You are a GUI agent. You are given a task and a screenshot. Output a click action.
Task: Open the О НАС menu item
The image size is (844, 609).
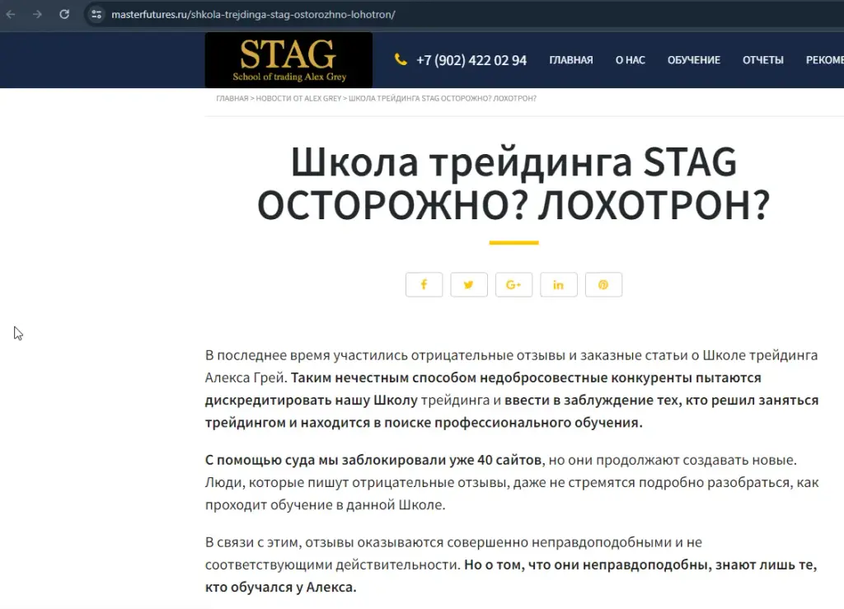[631, 60]
